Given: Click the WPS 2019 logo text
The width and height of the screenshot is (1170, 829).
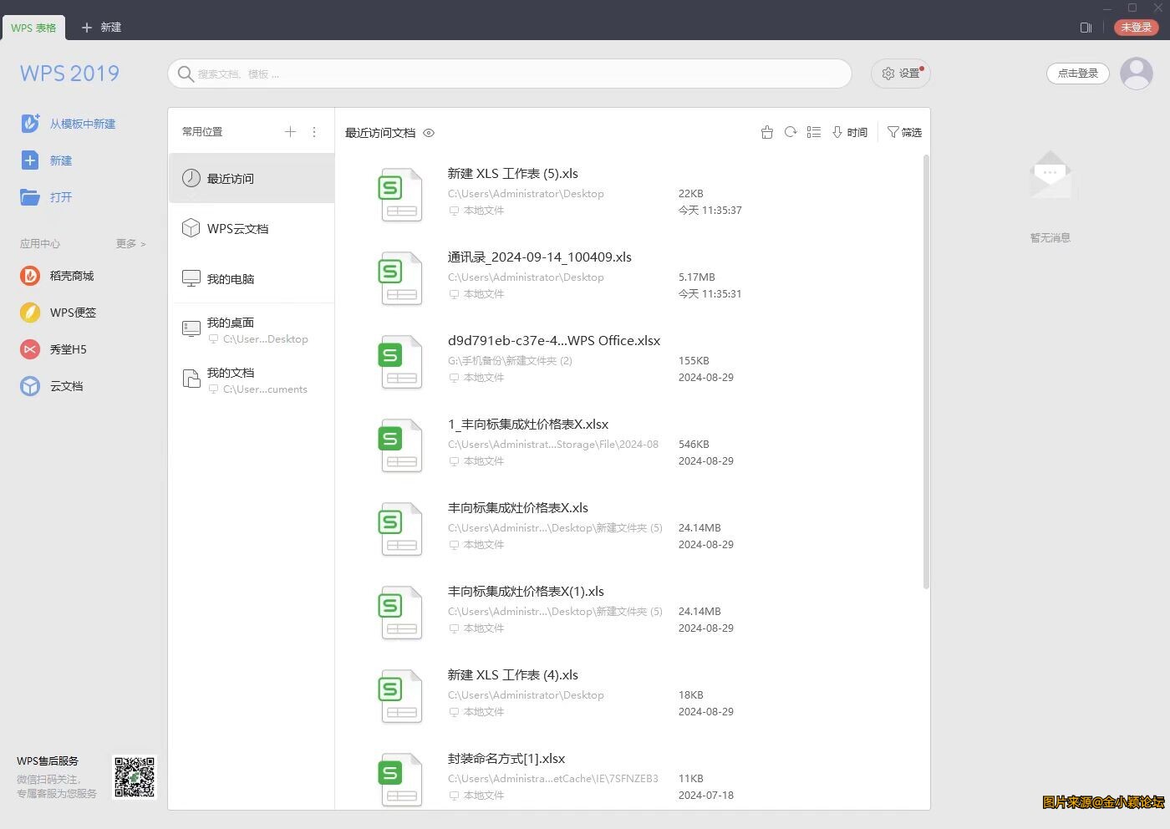Looking at the screenshot, I should pyautogui.click(x=69, y=74).
